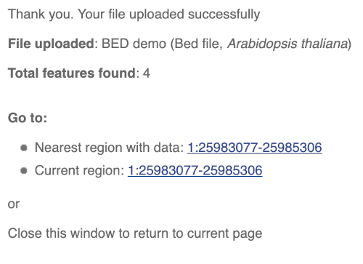Screen dimensions: 363x264
Task: Click the 'Close this window' instruction text
Action: 62,233
